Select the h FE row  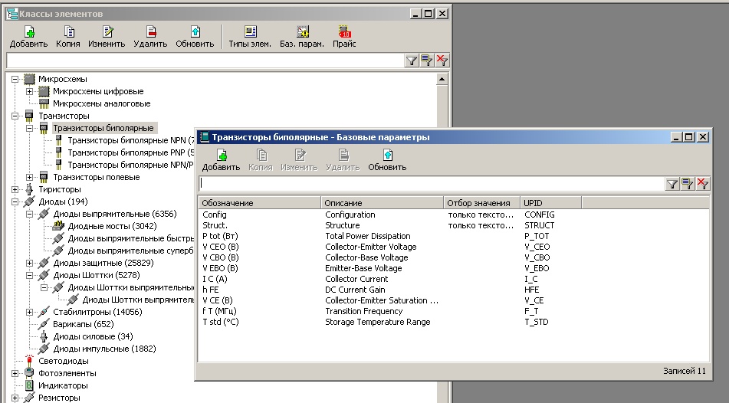pos(453,290)
